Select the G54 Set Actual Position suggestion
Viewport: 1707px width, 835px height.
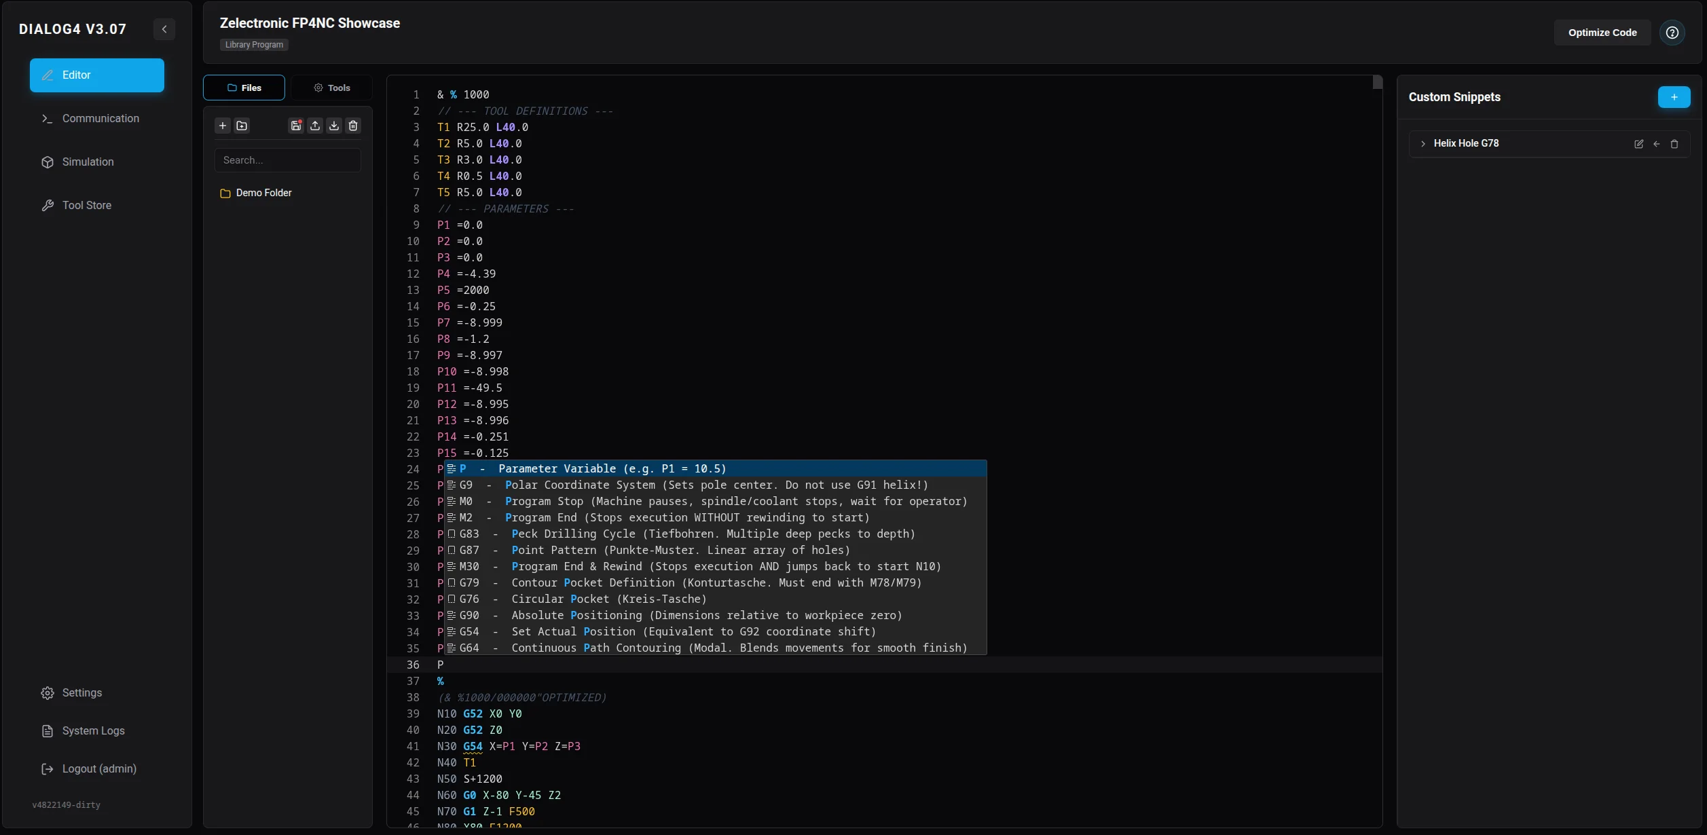coord(716,631)
